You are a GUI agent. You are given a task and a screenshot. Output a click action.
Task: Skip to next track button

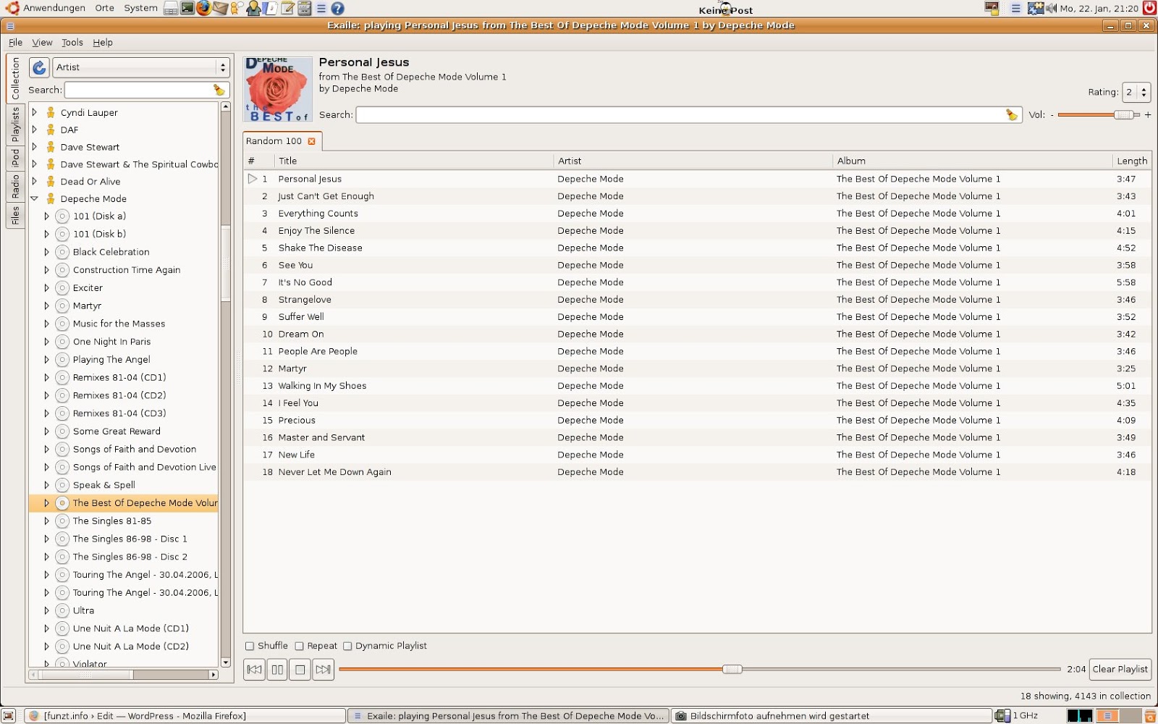[x=324, y=670]
